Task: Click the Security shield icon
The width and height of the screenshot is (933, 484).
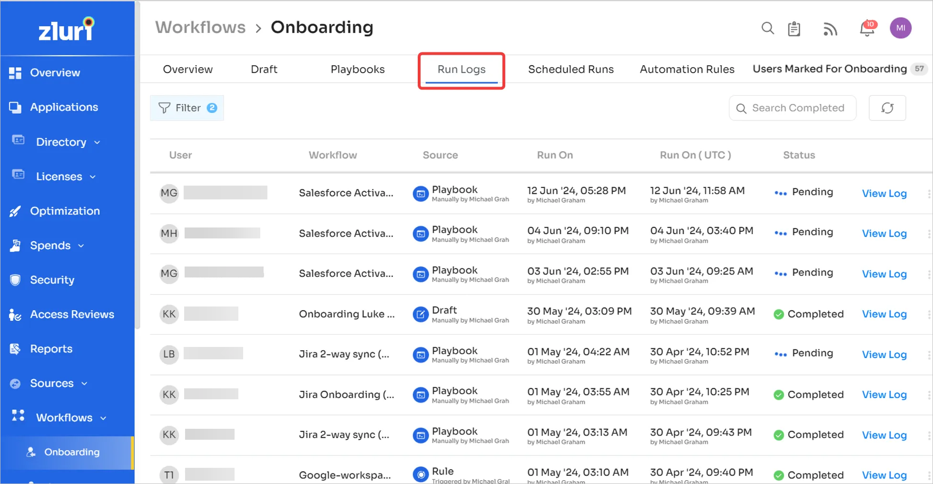Action: coord(15,280)
